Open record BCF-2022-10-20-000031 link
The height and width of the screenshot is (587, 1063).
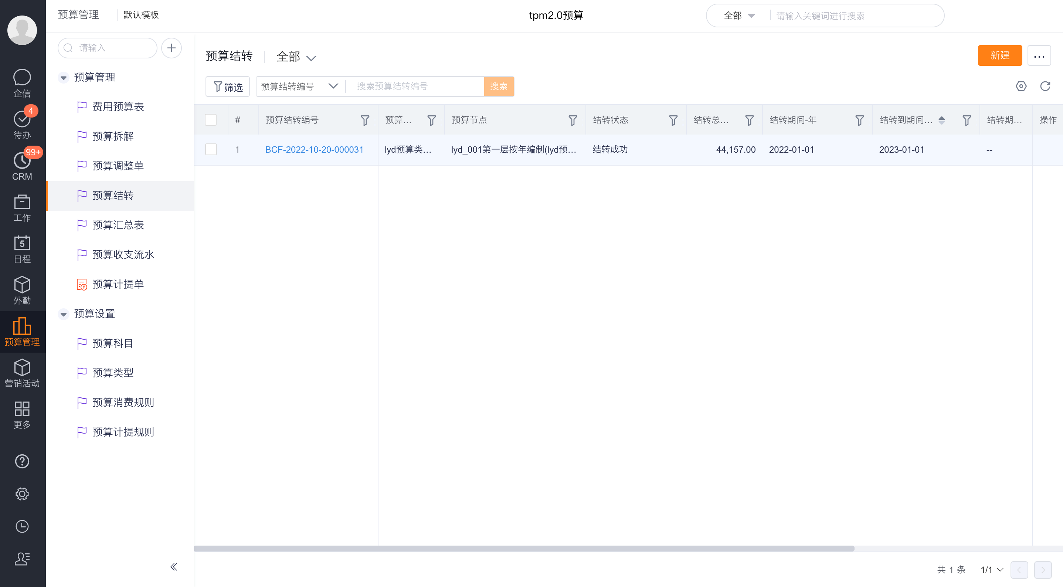click(314, 149)
